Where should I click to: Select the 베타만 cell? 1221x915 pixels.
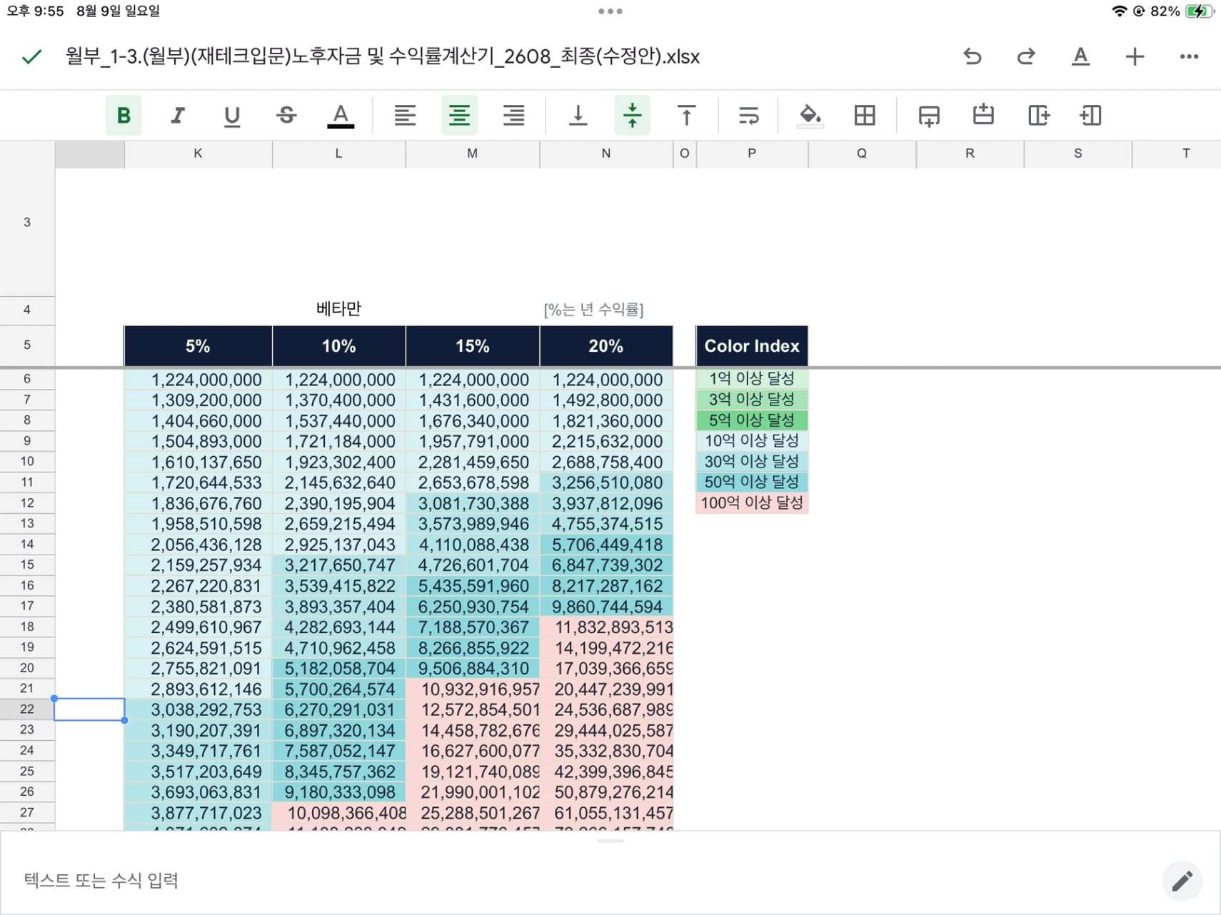click(x=338, y=309)
